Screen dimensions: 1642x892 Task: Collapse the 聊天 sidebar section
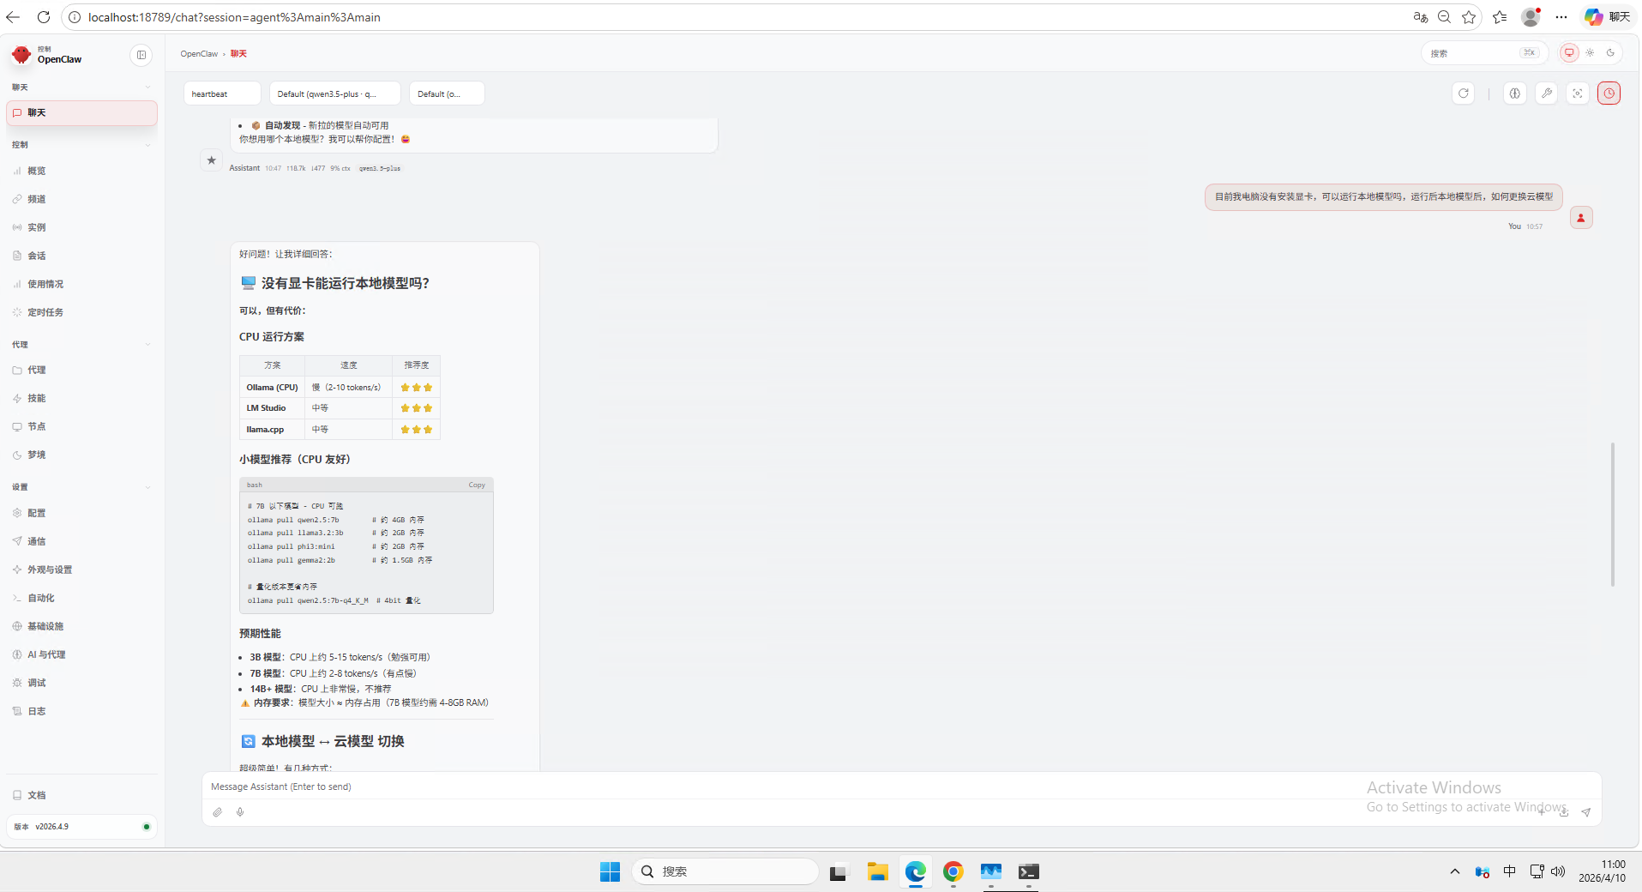pos(81,87)
